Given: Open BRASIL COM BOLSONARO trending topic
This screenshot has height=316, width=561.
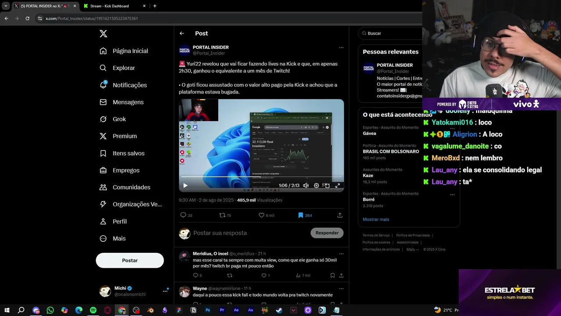Looking at the screenshot, I should coord(391,151).
